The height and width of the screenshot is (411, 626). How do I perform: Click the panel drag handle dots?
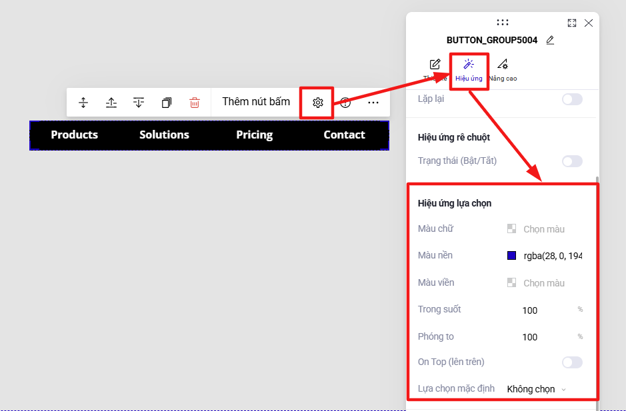503,23
